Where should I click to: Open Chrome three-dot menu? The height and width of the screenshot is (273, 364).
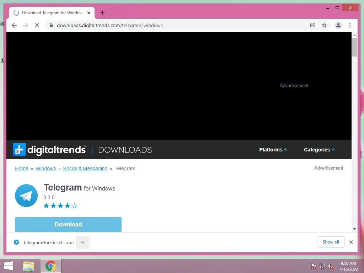pyautogui.click(x=350, y=25)
